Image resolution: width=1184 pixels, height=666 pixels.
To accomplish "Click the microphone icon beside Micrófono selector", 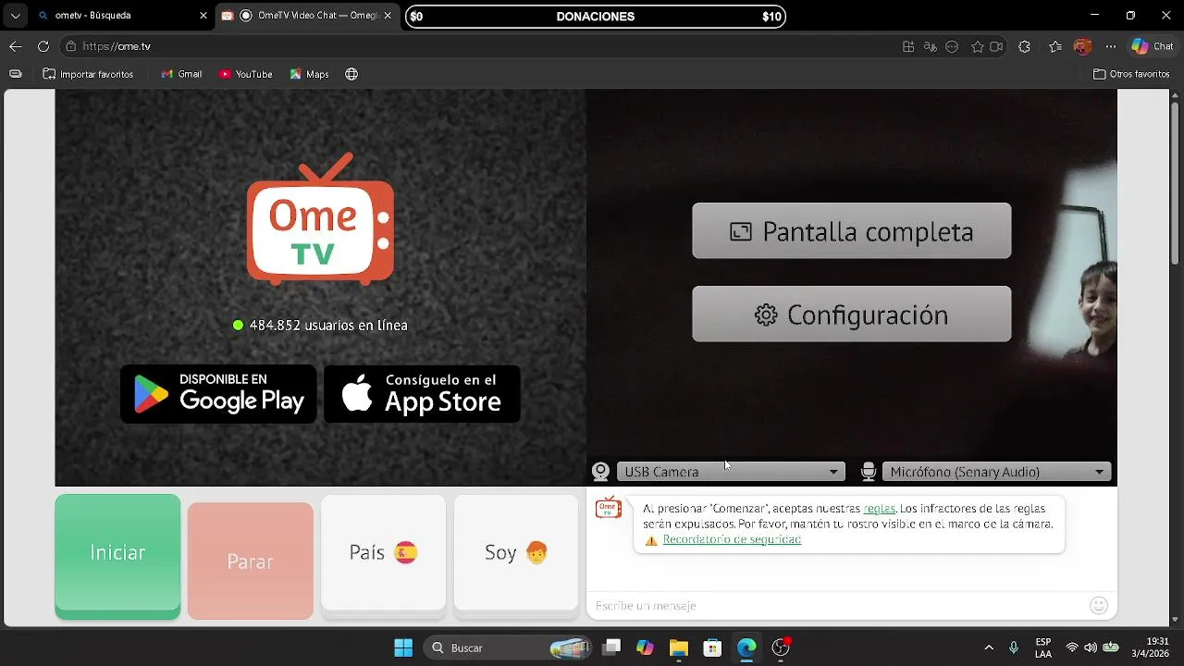I will tap(868, 472).
